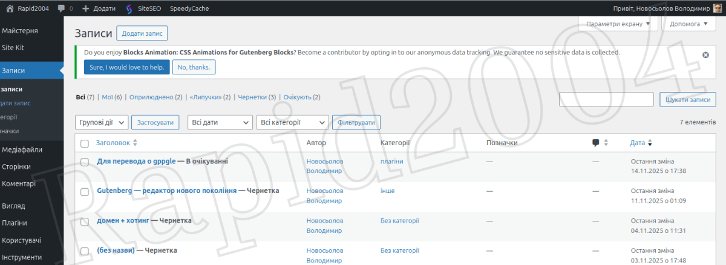Sort by the Заголовок column arrows
Image resolution: width=726 pixels, height=265 pixels.
135,143
